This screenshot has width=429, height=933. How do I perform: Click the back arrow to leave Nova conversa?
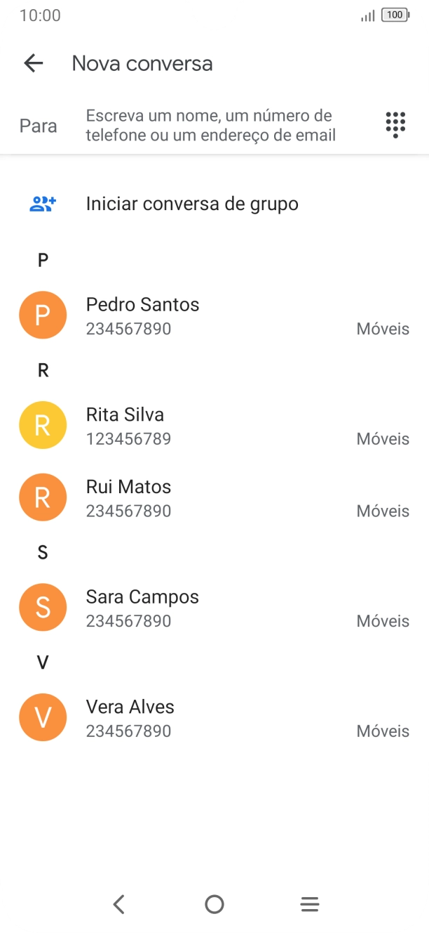[x=32, y=63]
